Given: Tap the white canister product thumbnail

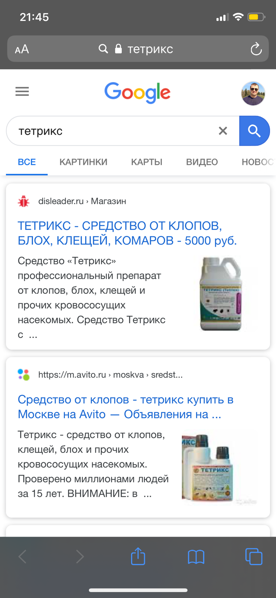Looking at the screenshot, I should 221,294.
